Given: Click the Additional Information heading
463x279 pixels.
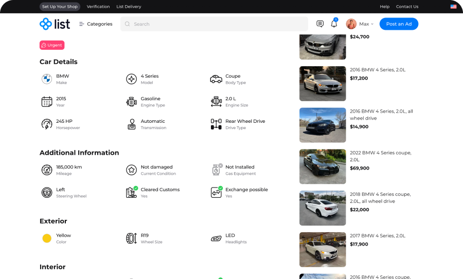Looking at the screenshot, I should pyautogui.click(x=79, y=153).
